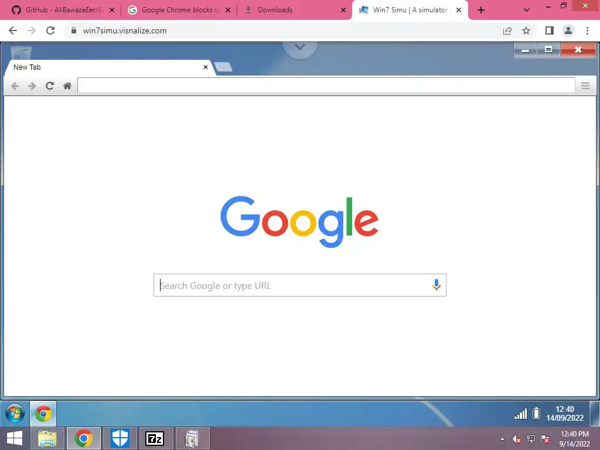Click Chrome on the host taskbar

click(83, 438)
